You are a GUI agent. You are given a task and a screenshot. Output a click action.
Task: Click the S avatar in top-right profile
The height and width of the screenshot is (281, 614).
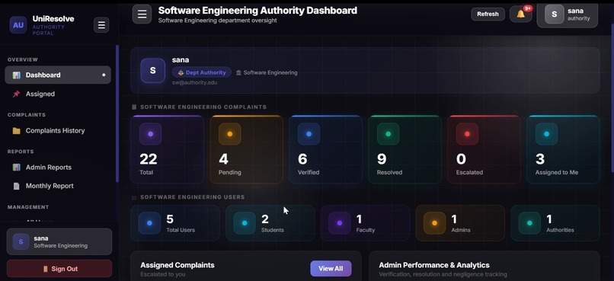[x=554, y=14]
